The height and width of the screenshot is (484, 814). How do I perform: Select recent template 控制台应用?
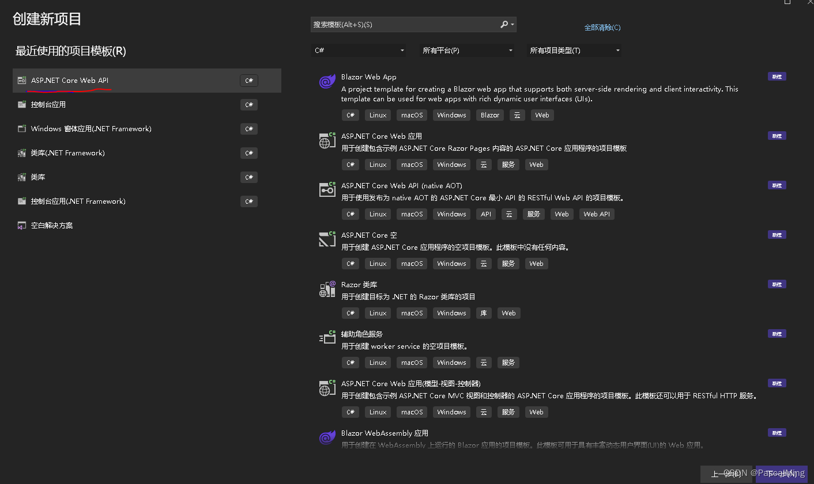(x=147, y=105)
